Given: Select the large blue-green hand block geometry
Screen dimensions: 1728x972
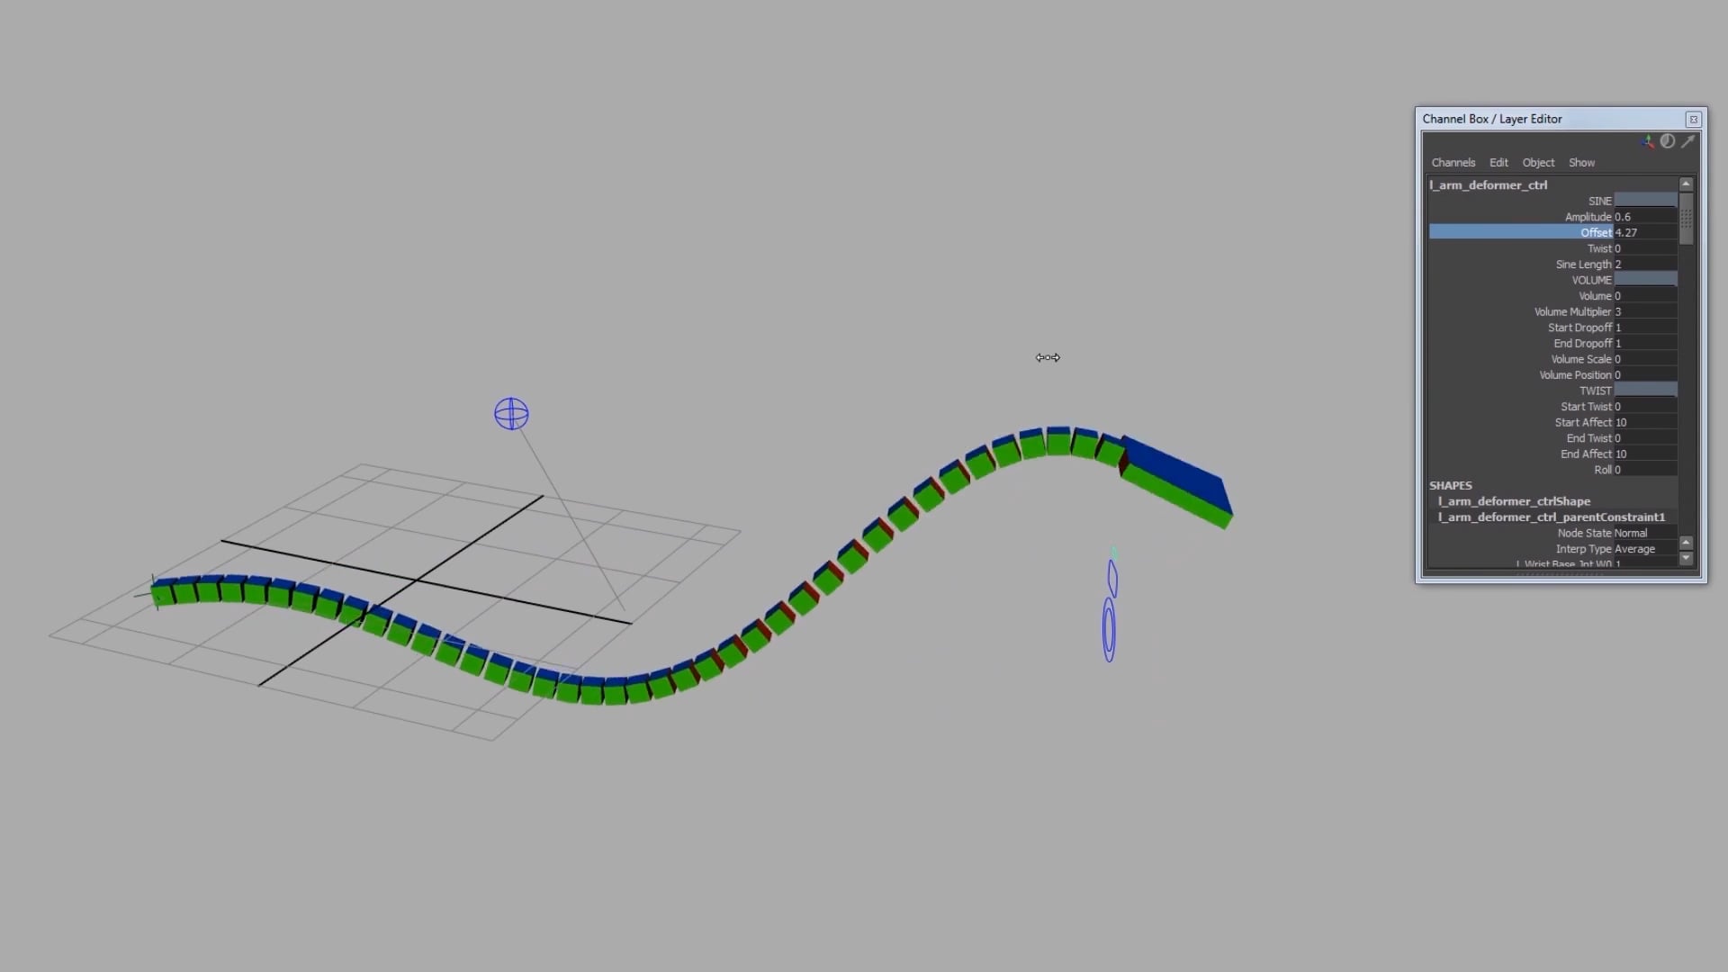Looking at the screenshot, I should (x=1176, y=482).
